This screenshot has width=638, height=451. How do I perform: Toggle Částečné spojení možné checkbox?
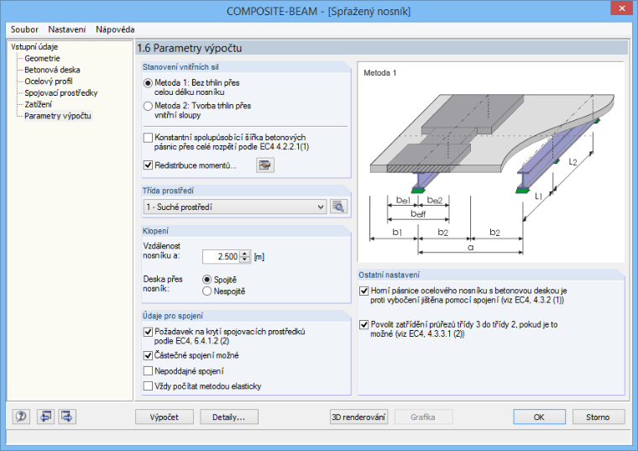pyautogui.click(x=148, y=355)
